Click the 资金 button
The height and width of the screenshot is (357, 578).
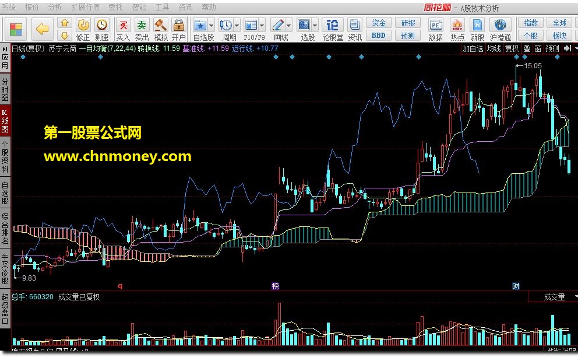coord(379,23)
